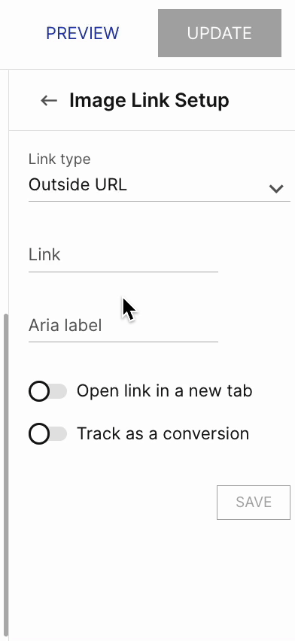Image resolution: width=295 pixels, height=641 pixels.
Task: Click the 'Track as a conversion' label text
Action: 163,433
